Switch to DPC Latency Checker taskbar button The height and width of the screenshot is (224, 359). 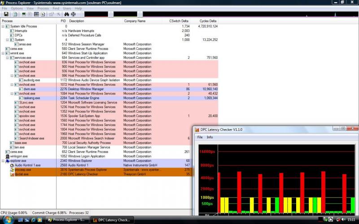point(111,220)
